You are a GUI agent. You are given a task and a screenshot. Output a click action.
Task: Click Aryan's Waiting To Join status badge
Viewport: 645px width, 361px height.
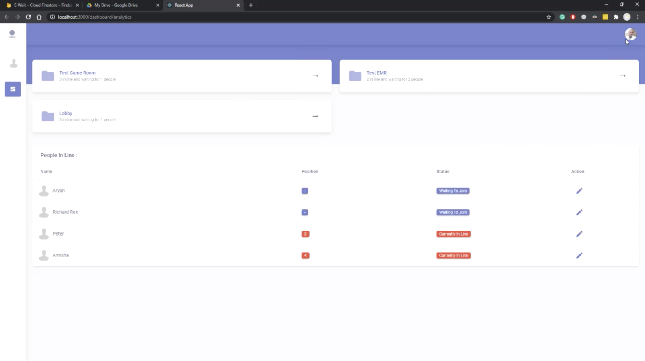453,191
